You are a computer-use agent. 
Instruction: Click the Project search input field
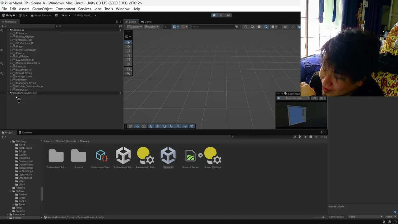click(262, 137)
